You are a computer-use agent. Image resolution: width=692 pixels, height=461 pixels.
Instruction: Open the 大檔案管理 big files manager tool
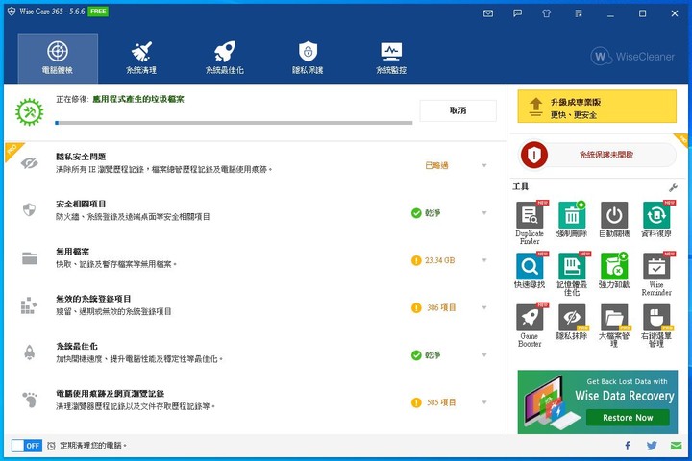tap(614, 319)
